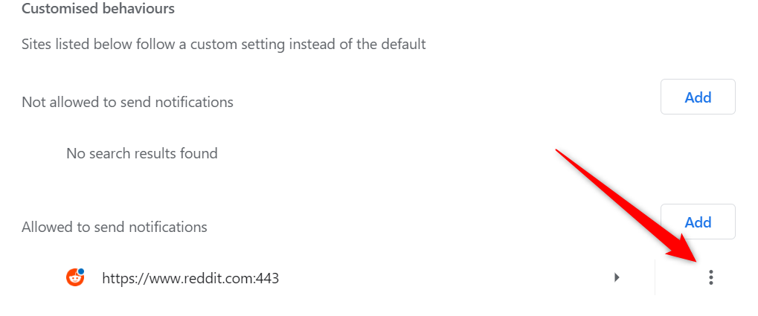Click the Reddit favicon
Screen dimensions: 758x316
74,278
